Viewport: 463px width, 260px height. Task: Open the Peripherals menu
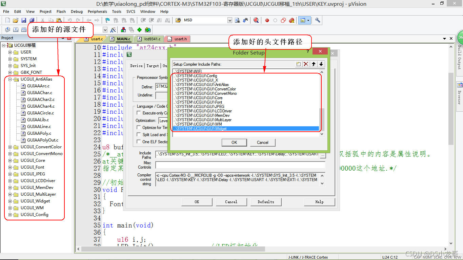(97, 12)
